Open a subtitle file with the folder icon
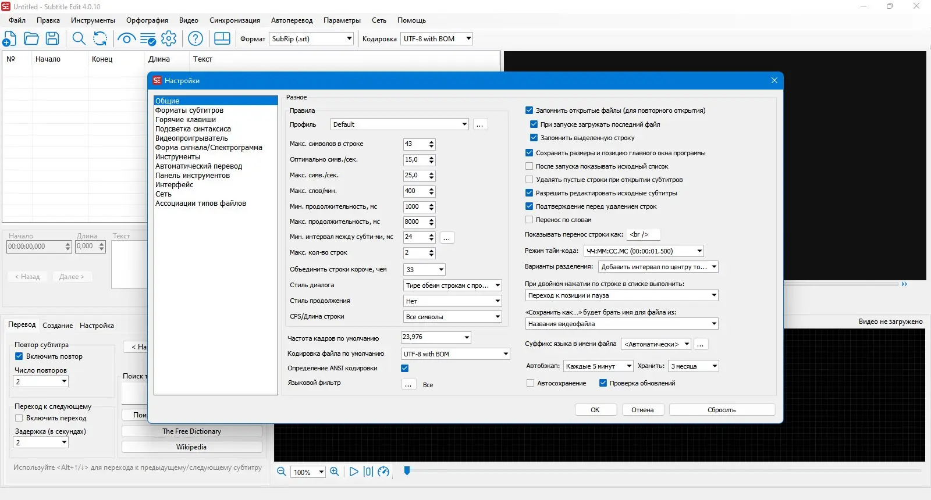Image resolution: width=931 pixels, height=500 pixels. (x=31, y=39)
